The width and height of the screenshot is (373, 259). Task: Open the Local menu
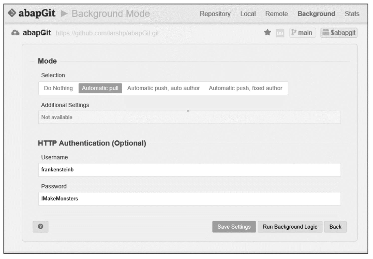click(x=248, y=14)
